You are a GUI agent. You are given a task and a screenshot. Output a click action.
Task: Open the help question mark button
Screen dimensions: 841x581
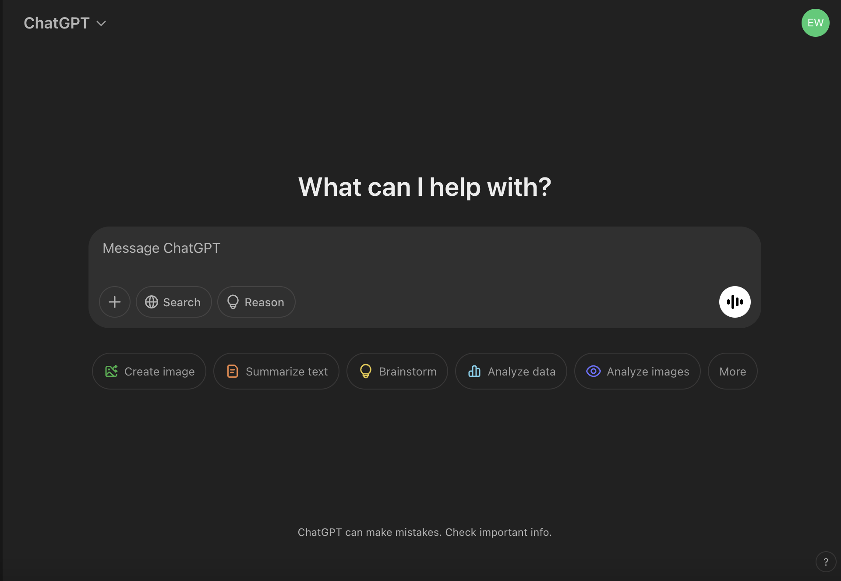(x=826, y=562)
